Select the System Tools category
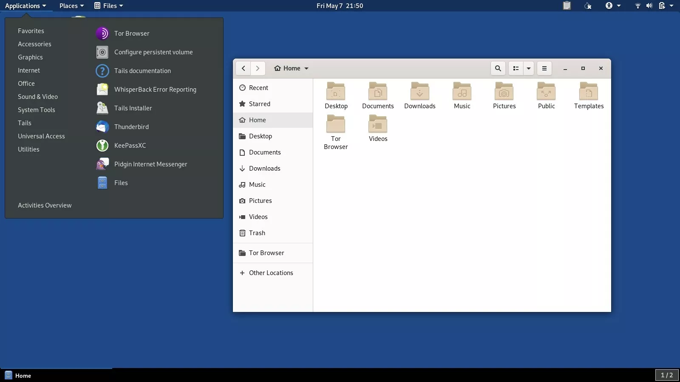 tap(37, 110)
